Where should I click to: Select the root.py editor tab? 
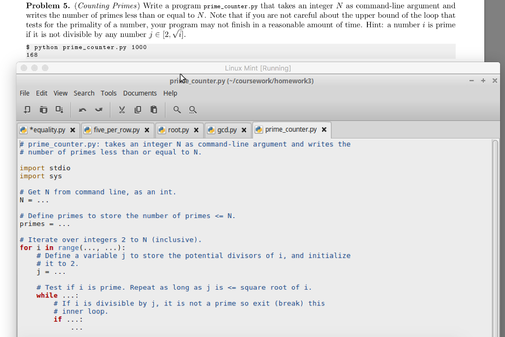(179, 130)
